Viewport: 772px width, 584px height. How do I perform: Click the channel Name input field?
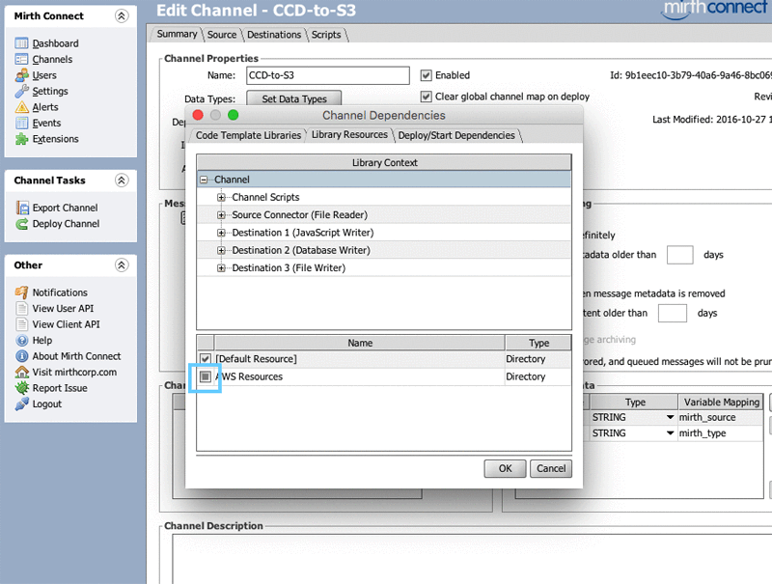pyautogui.click(x=328, y=75)
